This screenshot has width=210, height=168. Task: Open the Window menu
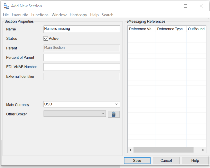59,15
